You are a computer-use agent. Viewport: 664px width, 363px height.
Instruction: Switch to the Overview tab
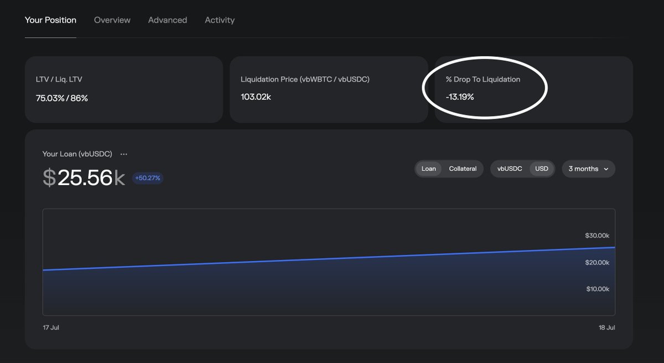pos(112,20)
